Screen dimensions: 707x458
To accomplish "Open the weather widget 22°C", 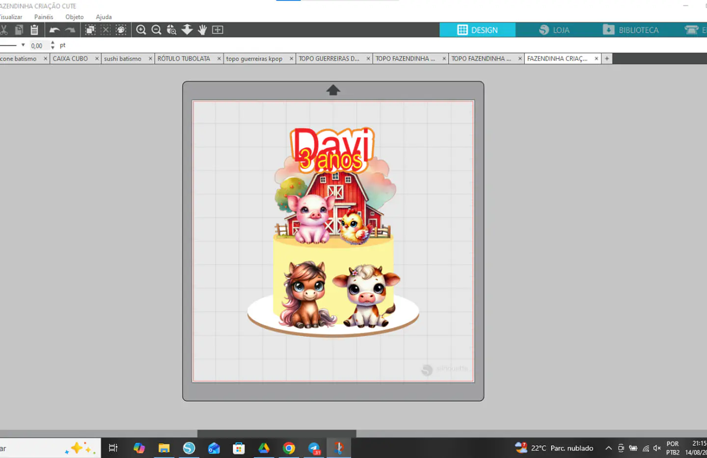I will coord(554,448).
